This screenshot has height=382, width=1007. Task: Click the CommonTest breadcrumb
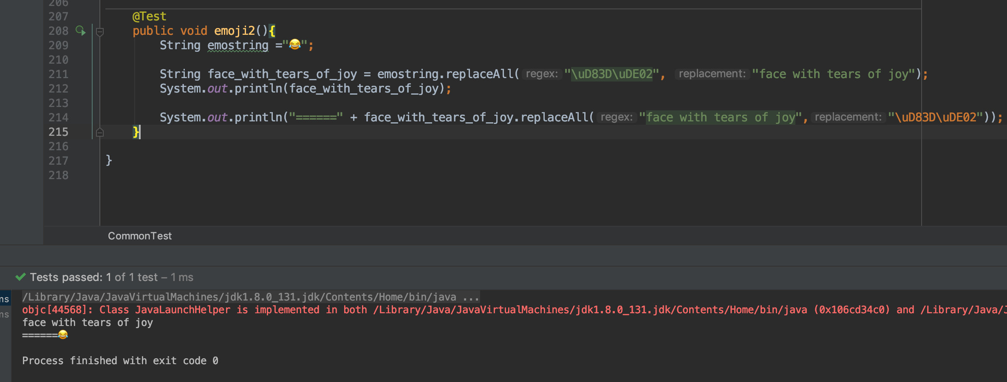pos(140,236)
